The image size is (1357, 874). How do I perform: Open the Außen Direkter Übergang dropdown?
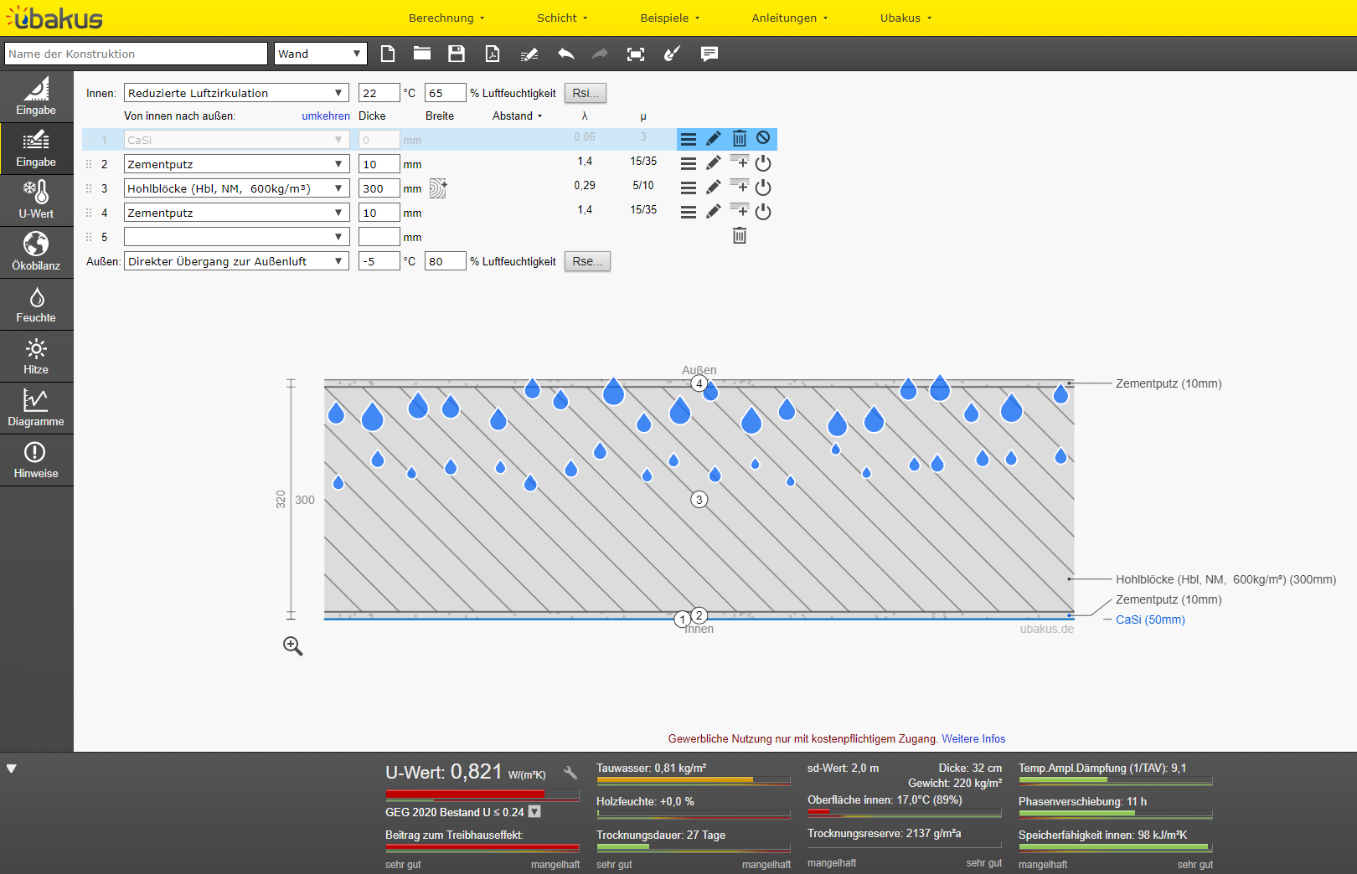pos(236,261)
